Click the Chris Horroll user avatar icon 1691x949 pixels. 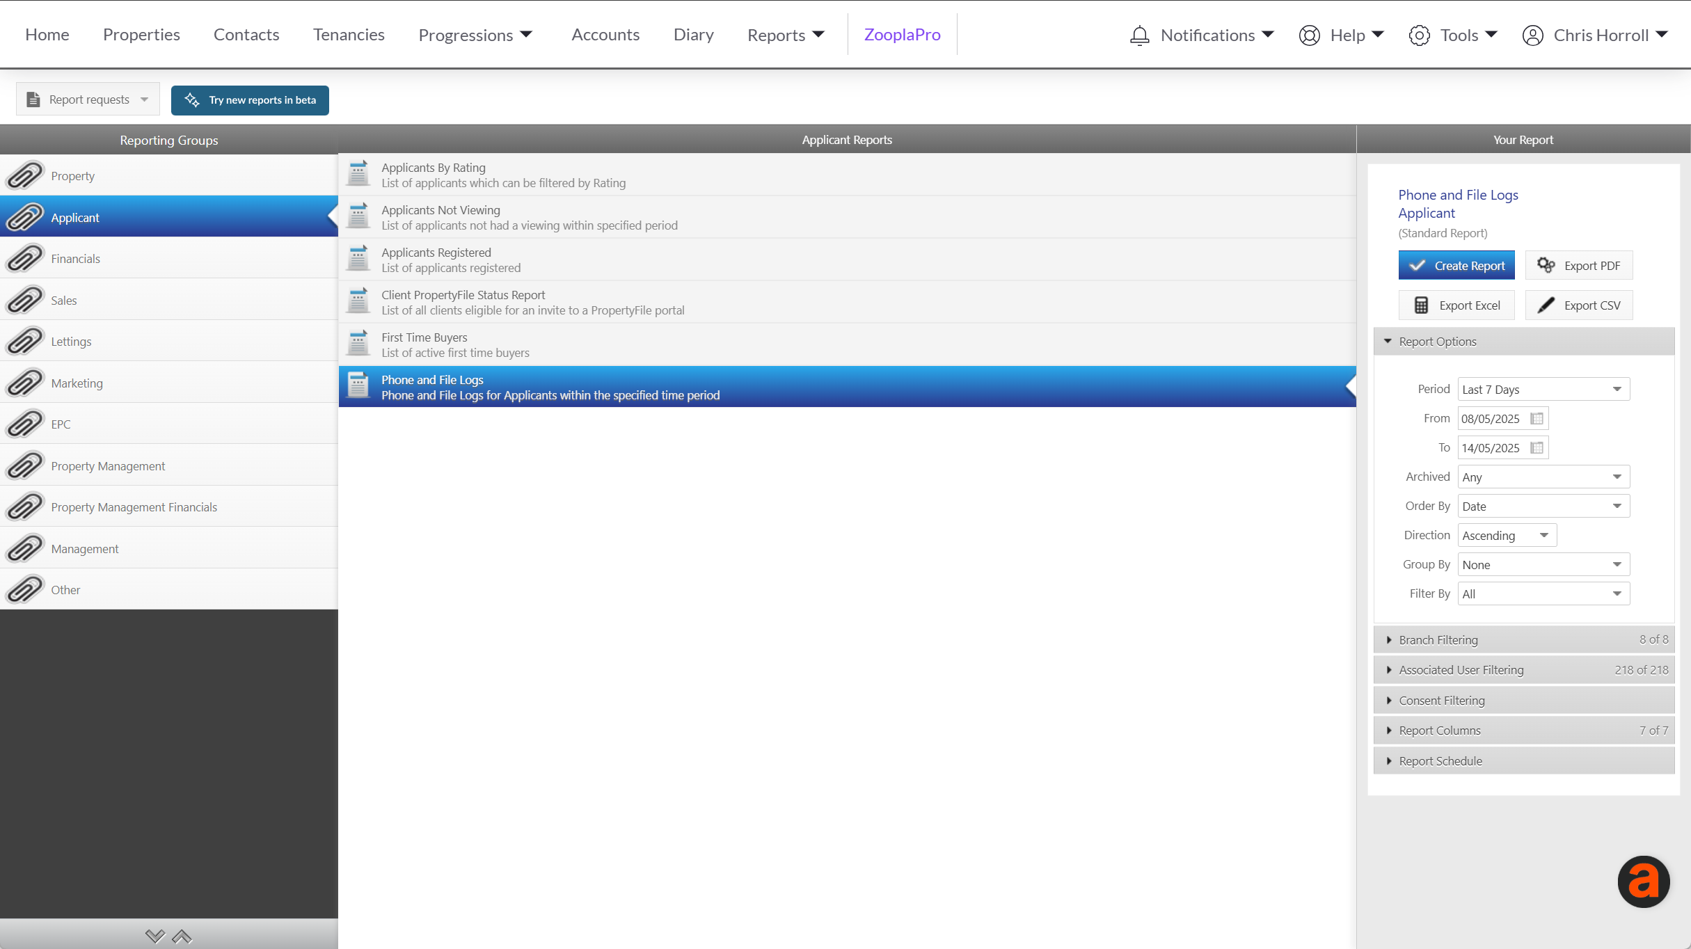point(1532,35)
